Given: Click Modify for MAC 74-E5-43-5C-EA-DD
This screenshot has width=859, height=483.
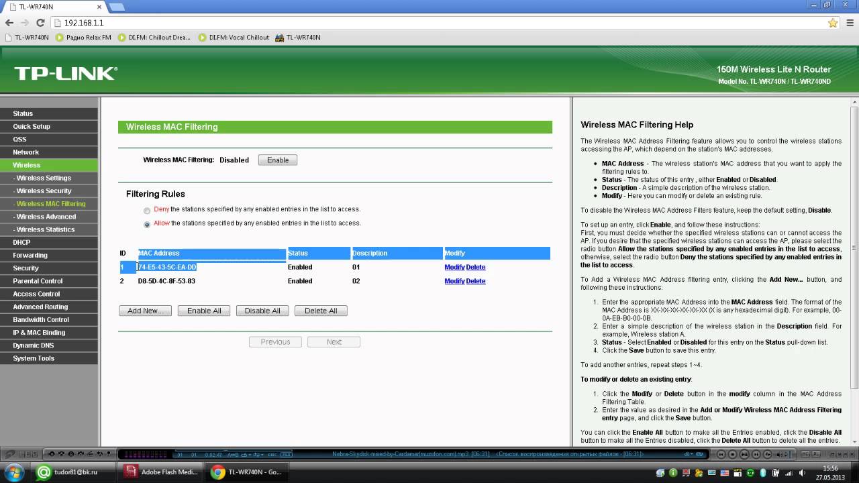Looking at the screenshot, I should coord(454,267).
